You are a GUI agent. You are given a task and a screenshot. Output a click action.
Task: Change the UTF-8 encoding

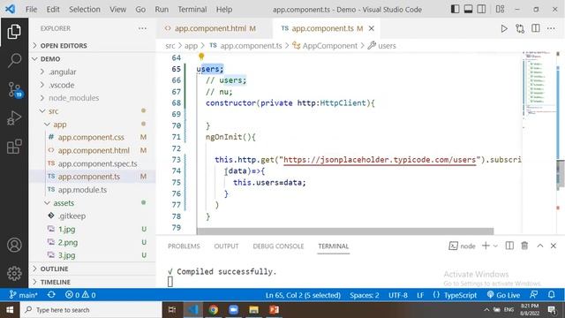398,295
